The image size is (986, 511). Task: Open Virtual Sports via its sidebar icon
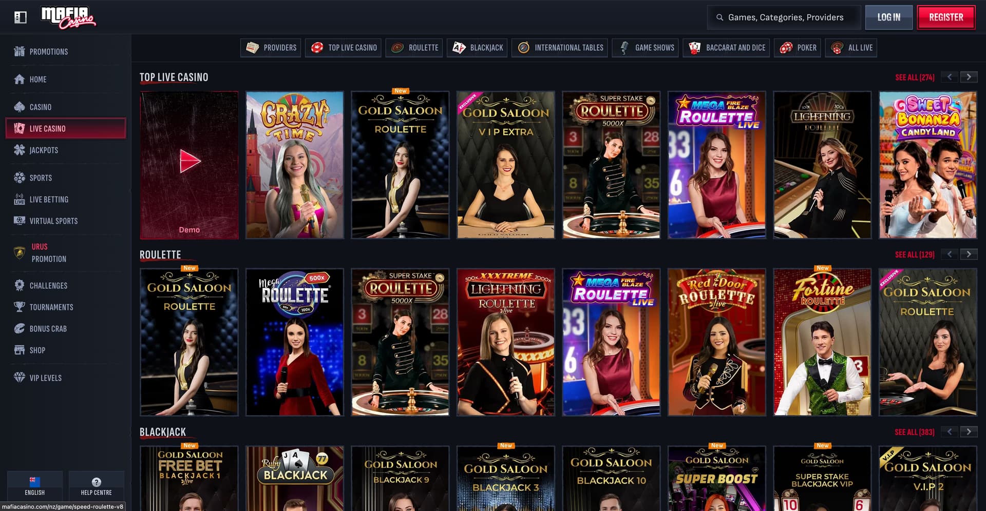pos(19,221)
